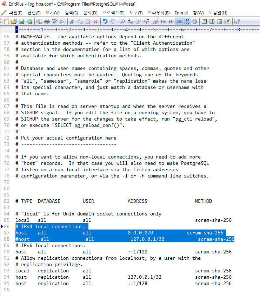Delete the selection with the red X icon
Image resolution: width=260 pixels, height=297 pixels.
[x=95, y=21]
